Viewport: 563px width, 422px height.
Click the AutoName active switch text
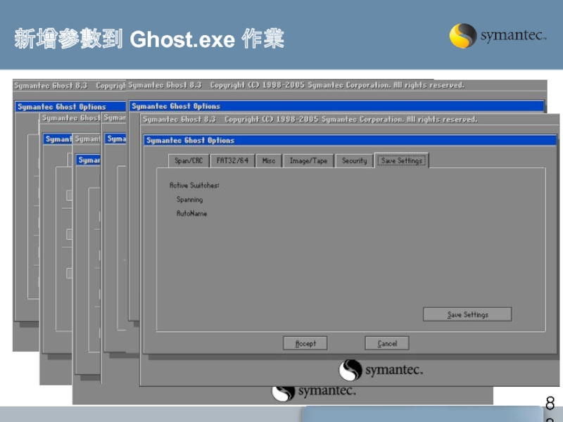(x=191, y=214)
